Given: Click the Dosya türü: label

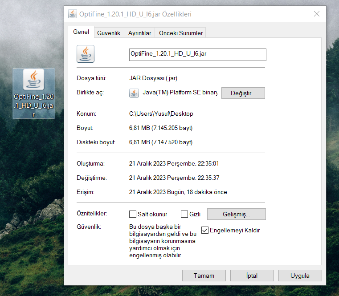Looking at the screenshot, I should tap(91, 78).
